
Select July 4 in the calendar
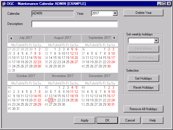18,54
